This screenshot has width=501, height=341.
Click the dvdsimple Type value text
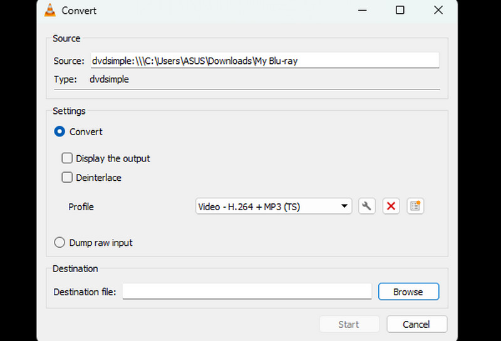pos(110,79)
